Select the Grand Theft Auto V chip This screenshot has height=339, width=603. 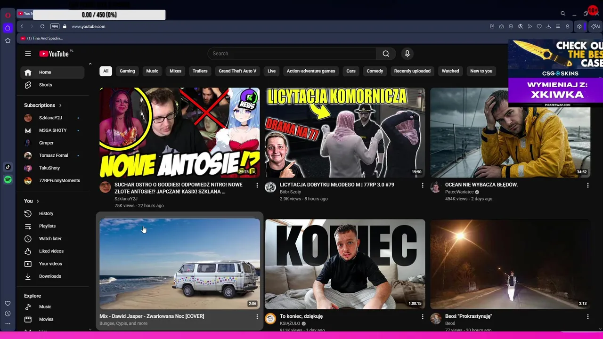point(237,71)
